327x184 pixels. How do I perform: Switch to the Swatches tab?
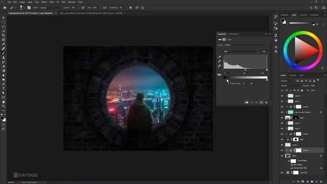pos(303,15)
